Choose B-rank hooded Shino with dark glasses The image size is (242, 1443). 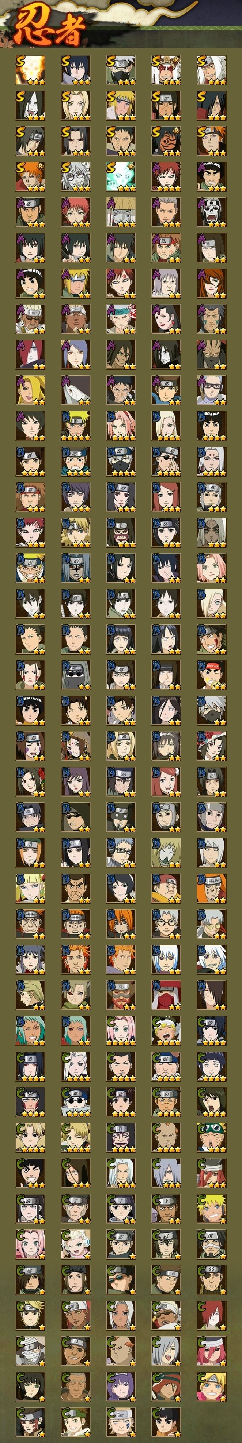pos(76,675)
